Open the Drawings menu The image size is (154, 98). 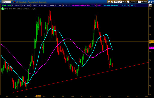[132, 2]
